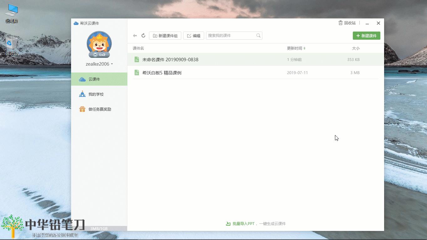427x240 pixels.
Task: Click the 新建课件组 button
Action: 165,35
